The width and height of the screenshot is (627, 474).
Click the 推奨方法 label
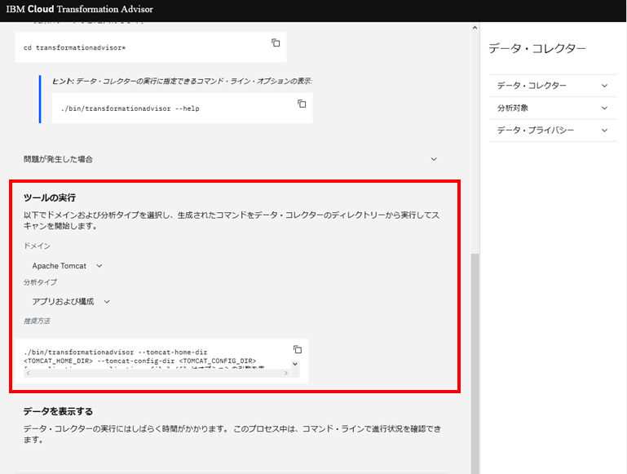point(37,321)
